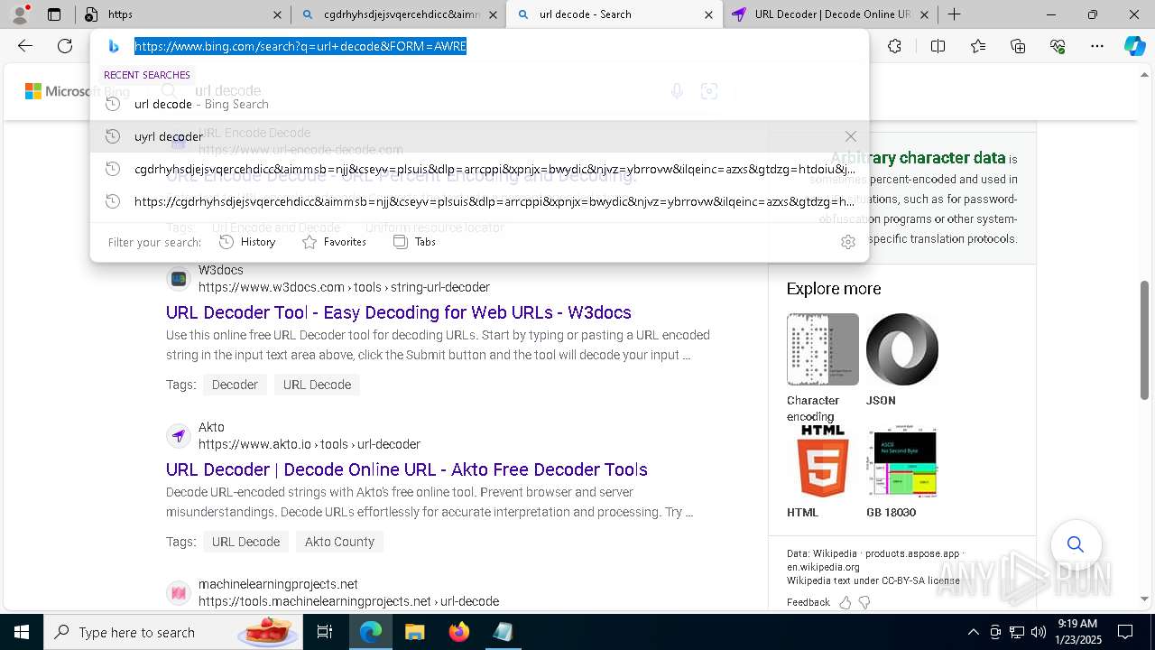Filter search suggestions by Favorites
The height and width of the screenshot is (650, 1155).
pyautogui.click(x=334, y=242)
